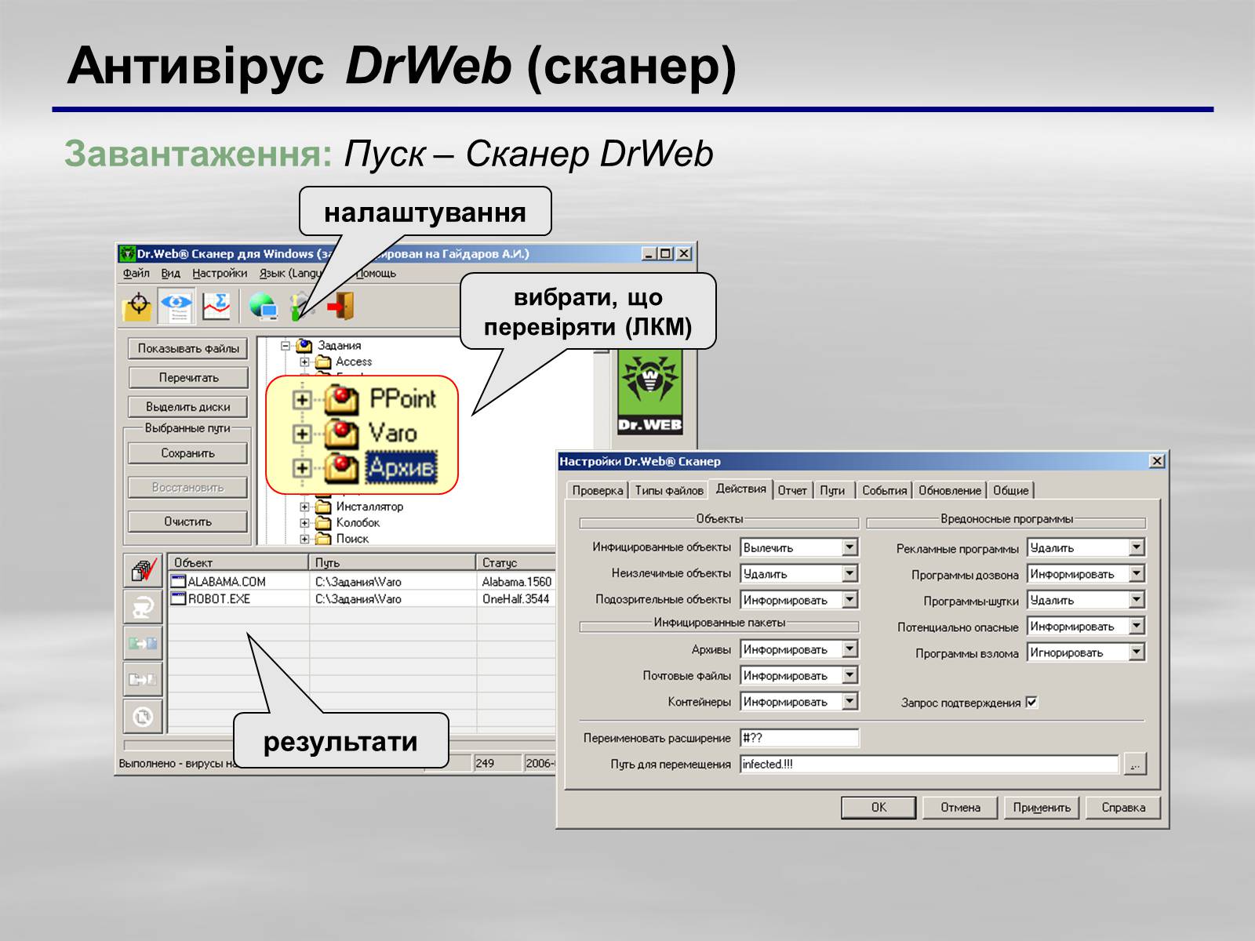
Task: Click the file icon next to ALABAMA.COM
Action: 178,582
